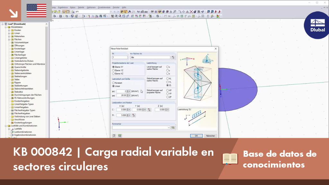Screen dimensions: 329x185
Task: Click the An Flächen Nr. input field
Action: coord(150,57)
